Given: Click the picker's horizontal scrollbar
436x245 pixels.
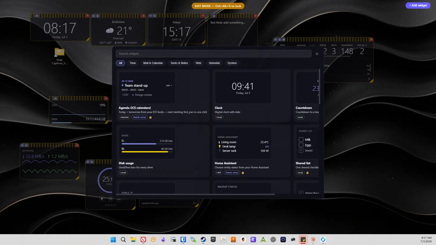Looking at the screenshot, I should point(195,194).
